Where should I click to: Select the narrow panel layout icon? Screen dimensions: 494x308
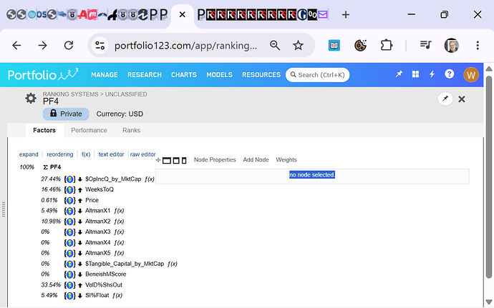184,161
